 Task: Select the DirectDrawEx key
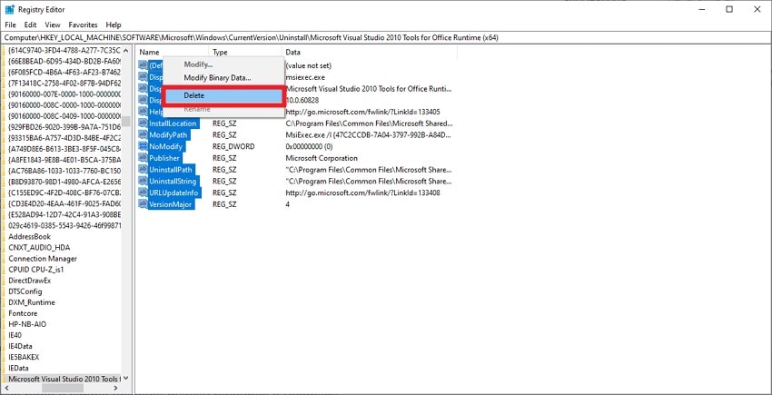[x=30, y=281]
